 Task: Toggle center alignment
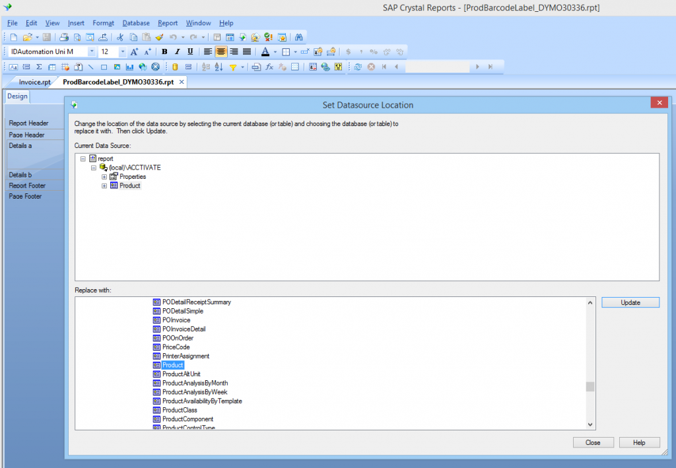tap(220, 51)
